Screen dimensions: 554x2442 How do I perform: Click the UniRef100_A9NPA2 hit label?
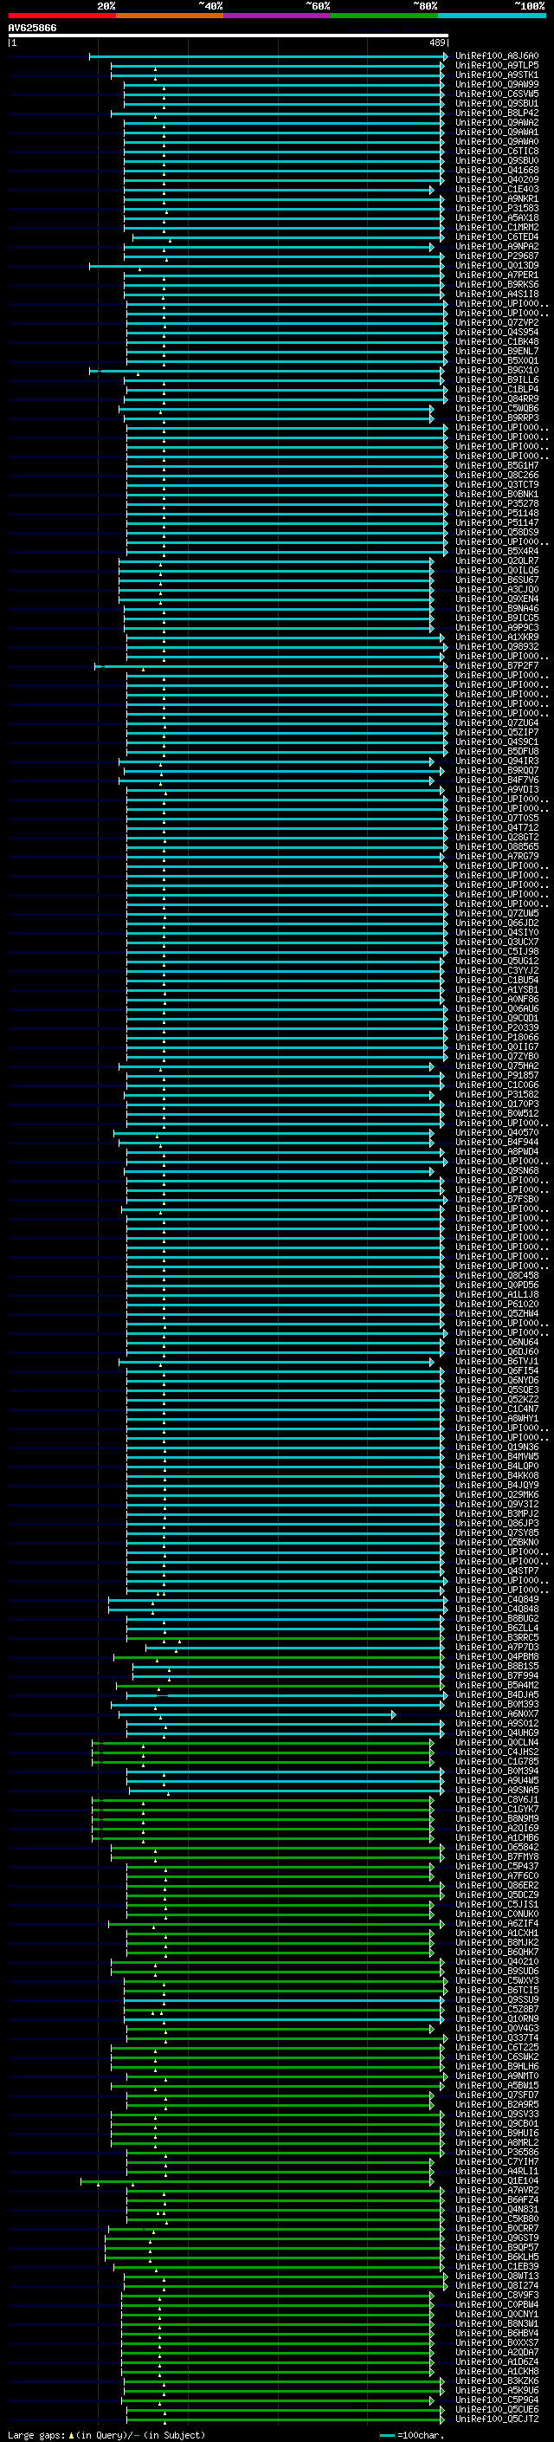(x=497, y=247)
